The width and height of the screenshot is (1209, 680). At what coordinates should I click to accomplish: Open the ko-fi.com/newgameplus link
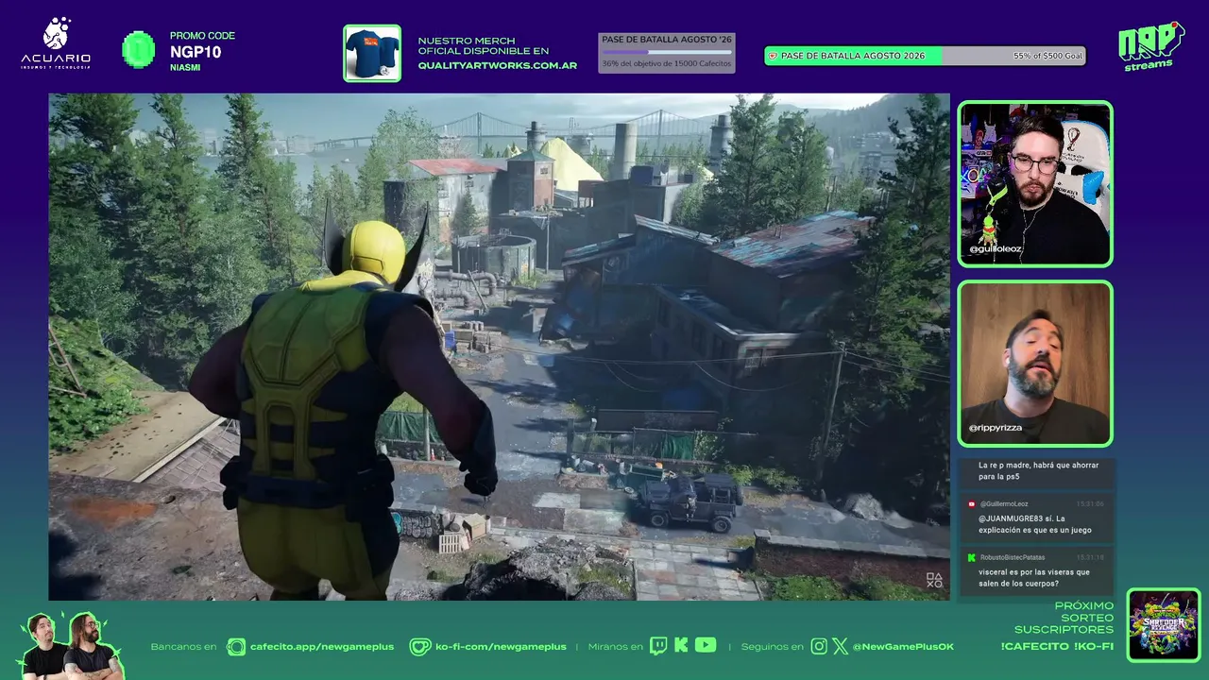point(501,647)
